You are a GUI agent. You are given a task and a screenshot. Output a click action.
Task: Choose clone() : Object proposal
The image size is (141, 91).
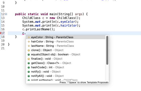[65, 50]
